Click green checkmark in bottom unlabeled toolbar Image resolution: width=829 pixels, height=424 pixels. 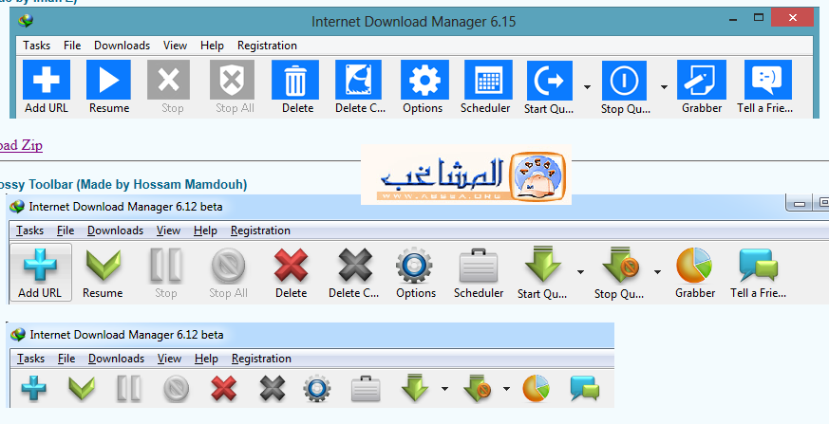pos(82,389)
